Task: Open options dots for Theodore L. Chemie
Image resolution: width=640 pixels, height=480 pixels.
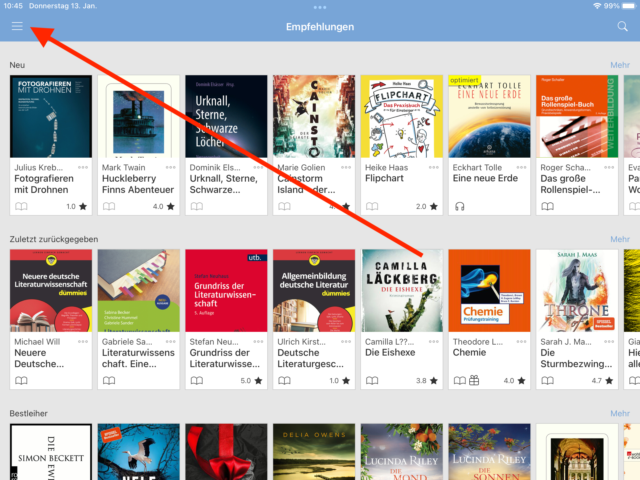Action: click(521, 342)
